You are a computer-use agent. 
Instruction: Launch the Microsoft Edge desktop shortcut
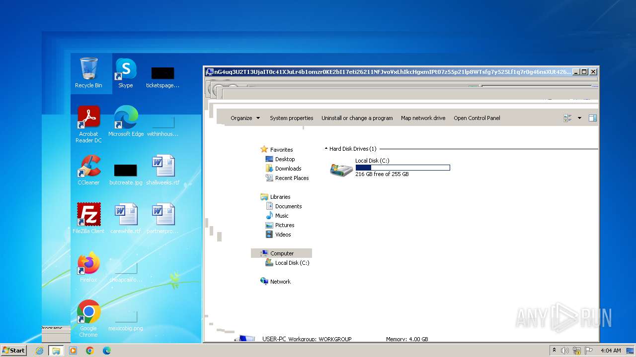(x=126, y=121)
